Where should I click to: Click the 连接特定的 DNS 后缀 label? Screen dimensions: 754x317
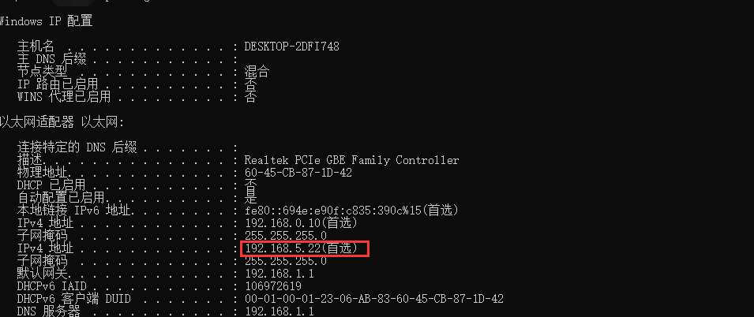(x=77, y=147)
